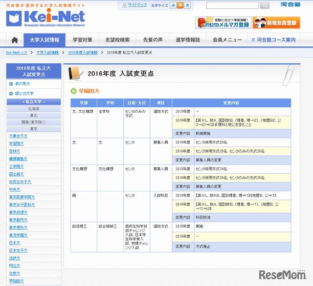Click the 私立大学 sidebar heading
The width and height of the screenshot is (313, 286).
(x=34, y=102)
